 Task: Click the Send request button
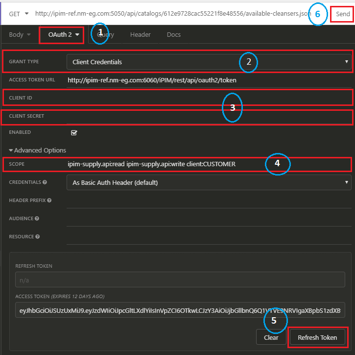342,14
